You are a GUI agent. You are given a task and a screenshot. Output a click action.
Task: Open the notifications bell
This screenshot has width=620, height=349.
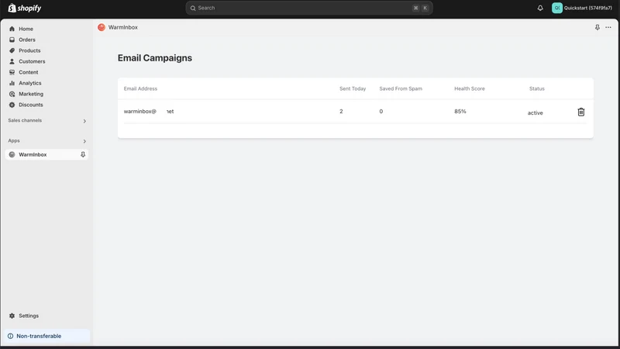tap(540, 8)
